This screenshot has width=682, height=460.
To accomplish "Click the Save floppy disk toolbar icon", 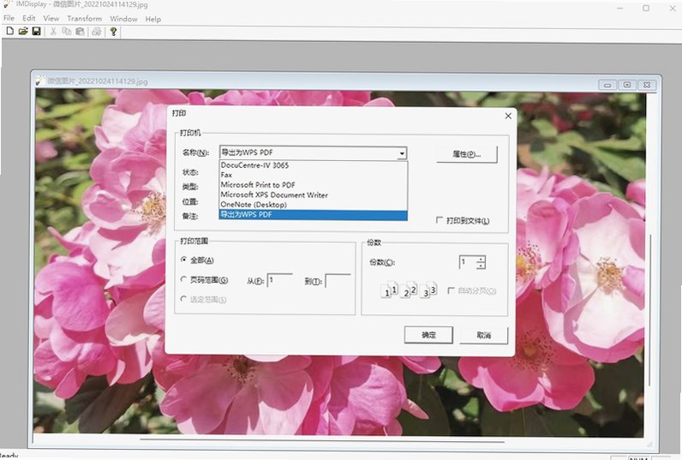I will pyautogui.click(x=37, y=31).
